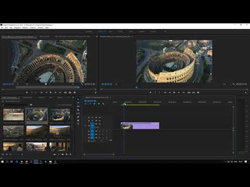Viewport: 250px width, 187px height.
Task: Step back one frame in Source monitor
Action: tap(46, 92)
